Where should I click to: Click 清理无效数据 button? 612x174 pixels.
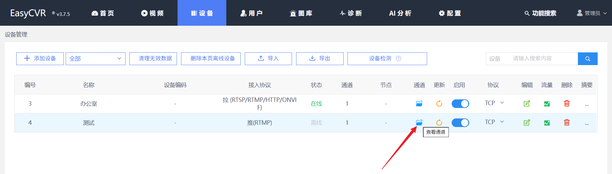point(153,59)
